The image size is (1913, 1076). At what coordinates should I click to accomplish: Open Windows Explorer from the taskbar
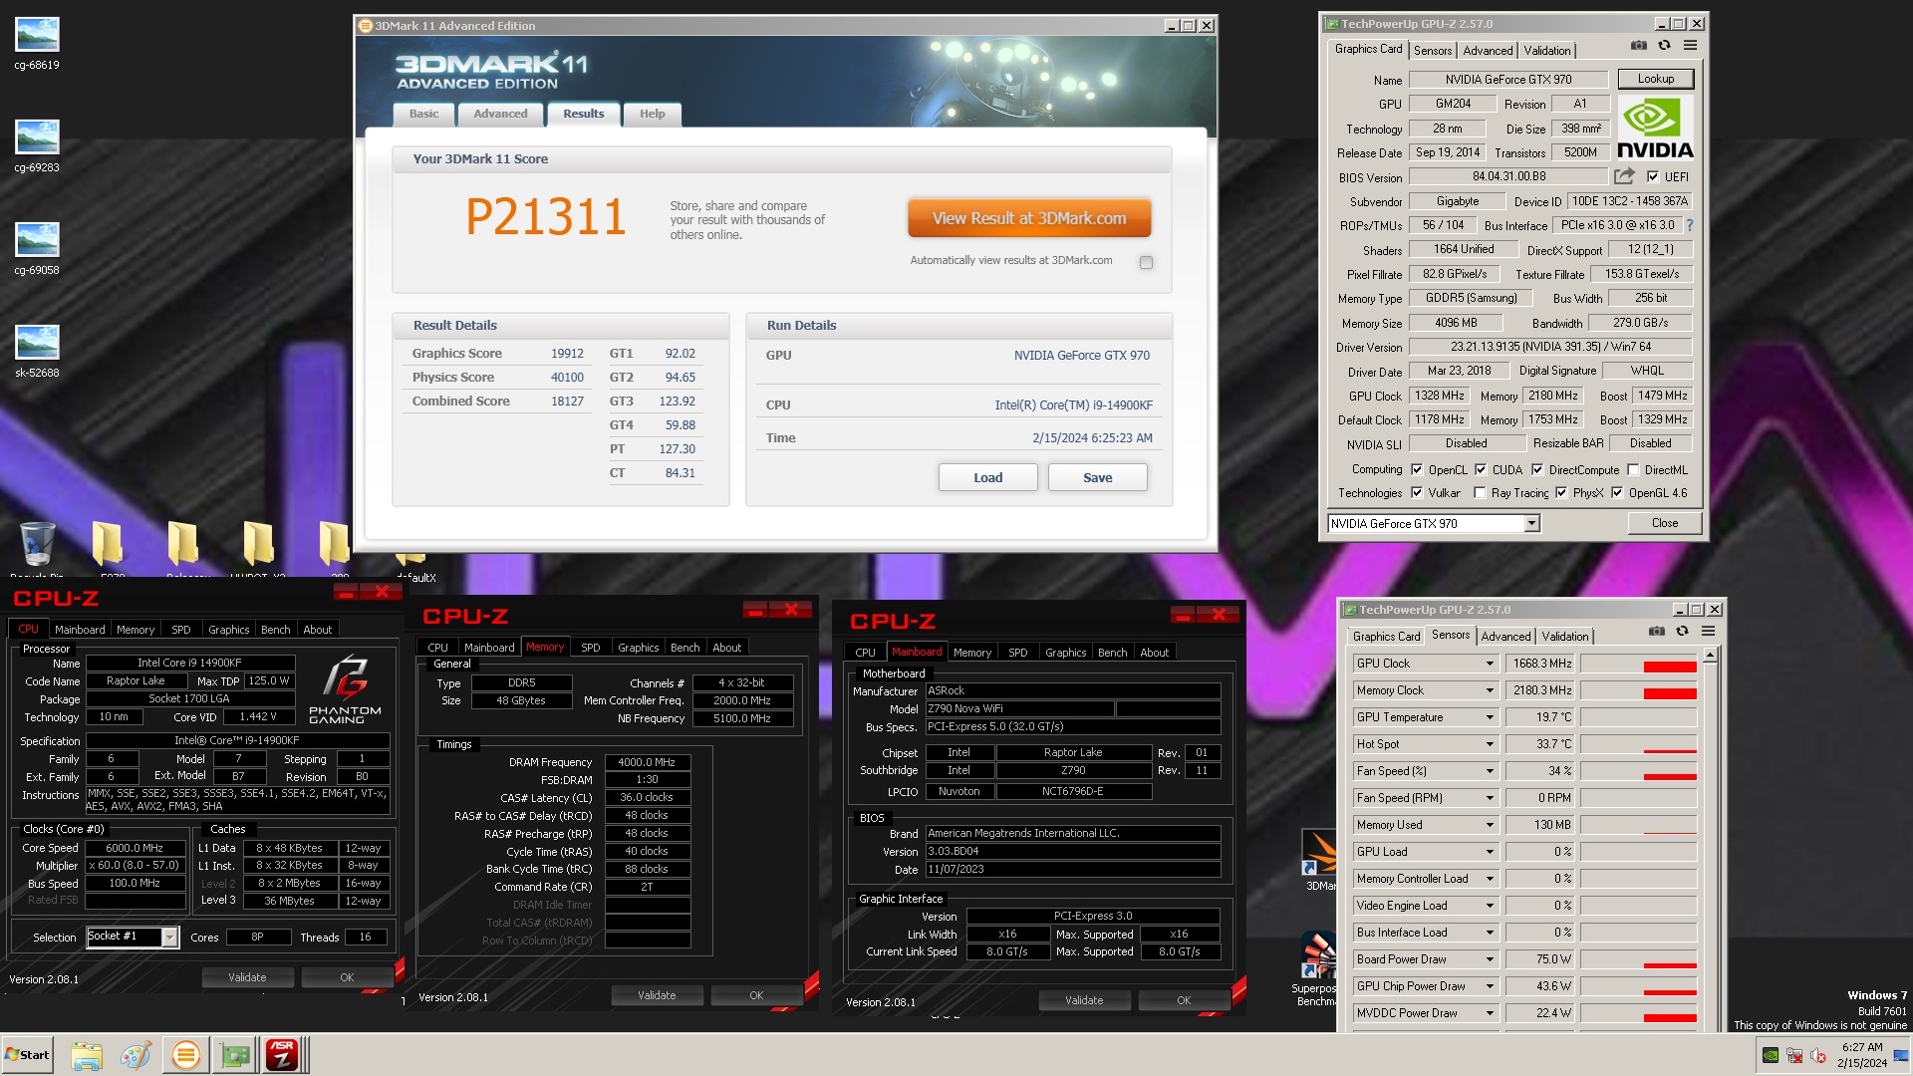[87, 1055]
